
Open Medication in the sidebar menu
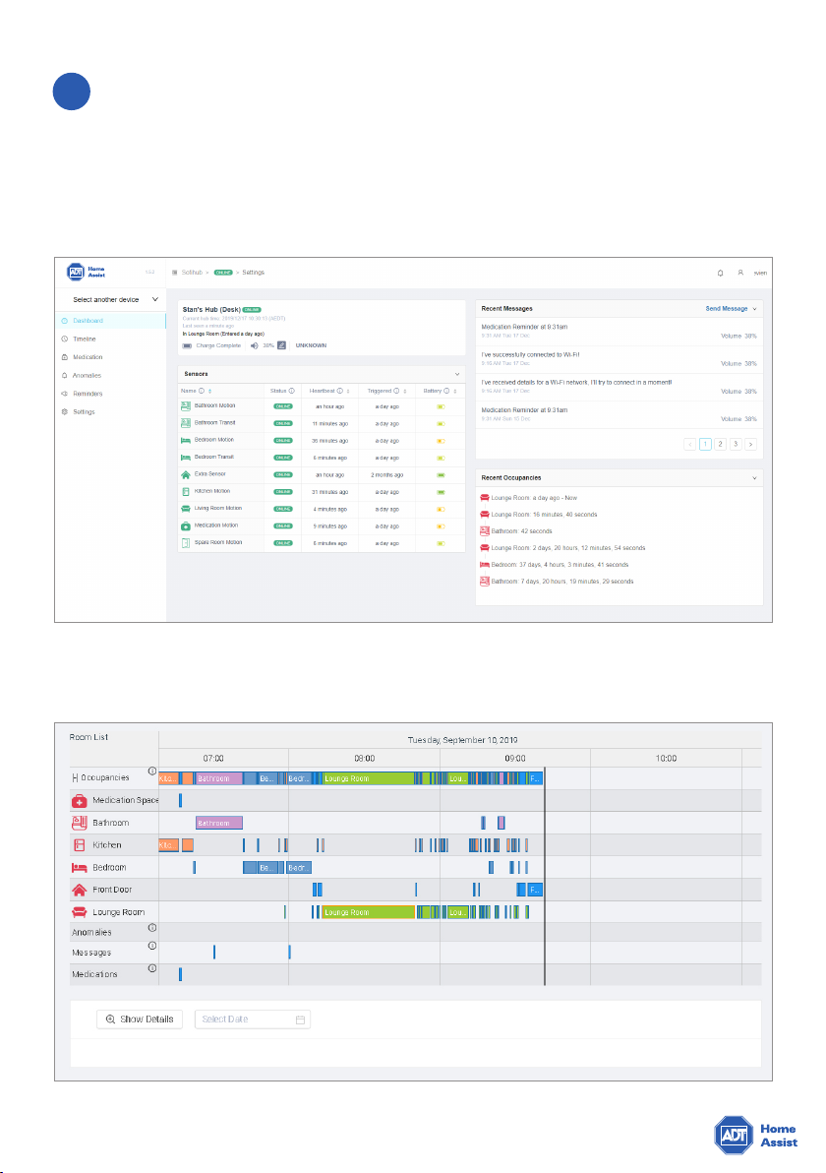pos(88,357)
